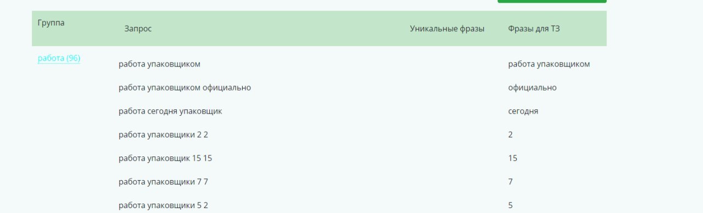Select the "Запрос" column header

pos(138,29)
